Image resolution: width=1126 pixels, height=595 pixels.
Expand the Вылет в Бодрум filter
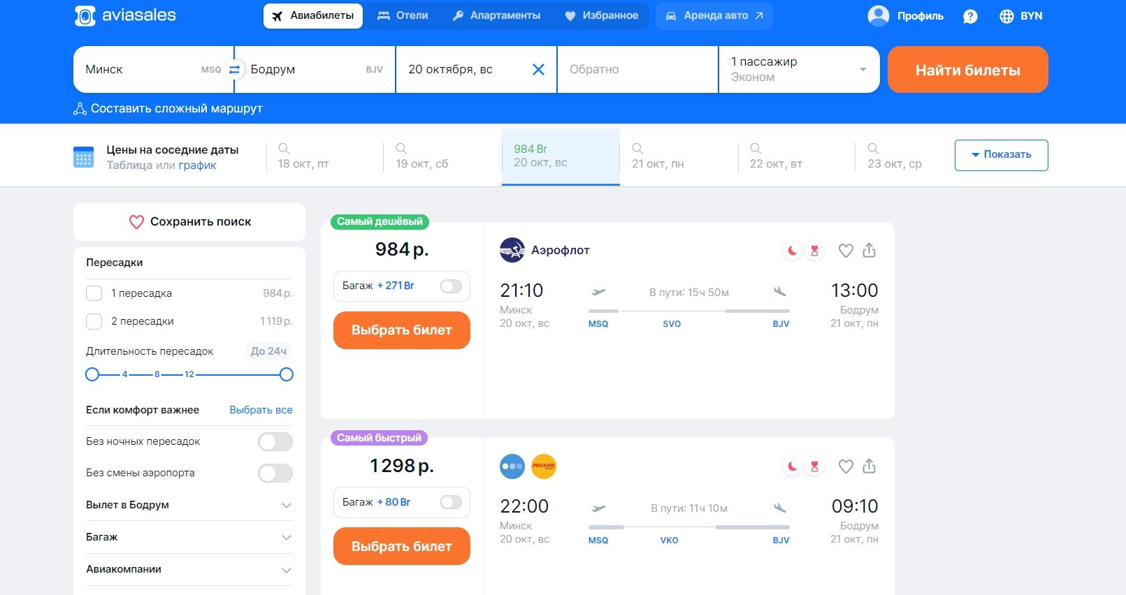point(189,505)
